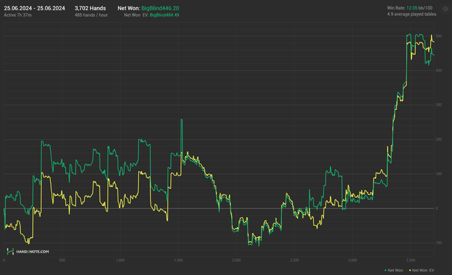Toggle the Net Won EV legend entry

422,270
